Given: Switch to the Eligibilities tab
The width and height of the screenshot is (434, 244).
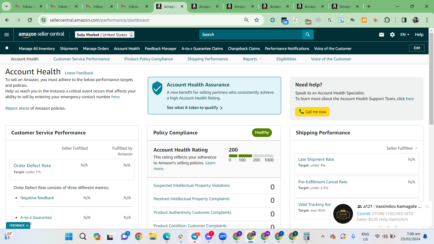Looking at the screenshot, I should coord(286,59).
